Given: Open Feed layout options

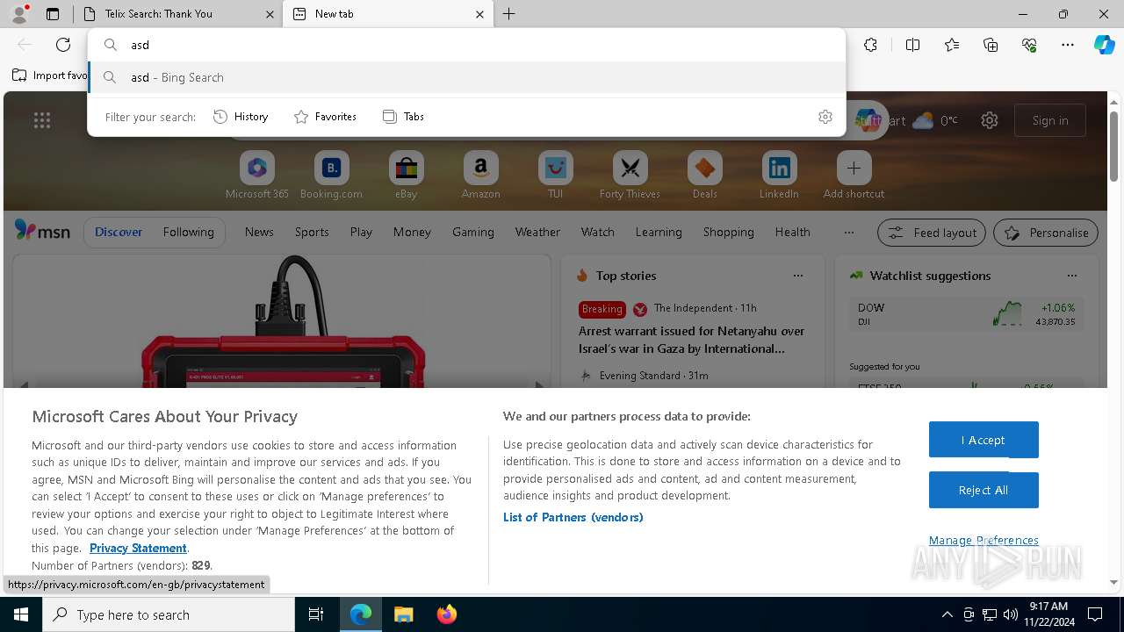Looking at the screenshot, I should 933,233.
